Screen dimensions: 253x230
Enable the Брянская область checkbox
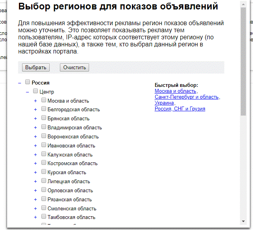44,118
